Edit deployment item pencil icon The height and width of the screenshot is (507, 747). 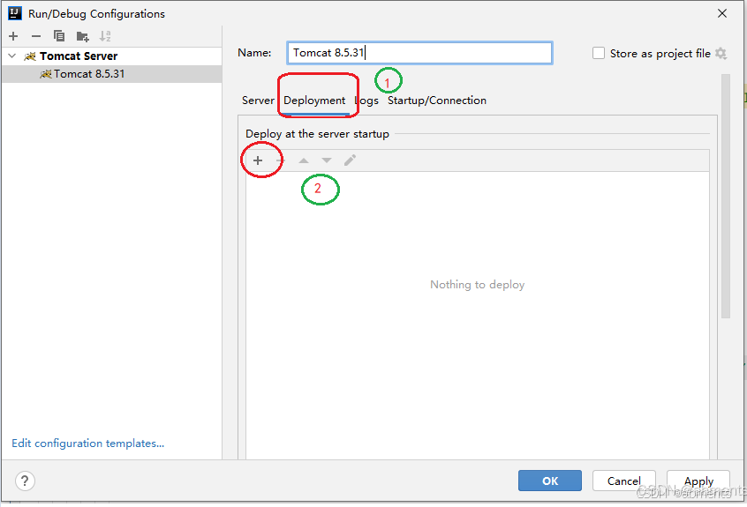pos(350,160)
